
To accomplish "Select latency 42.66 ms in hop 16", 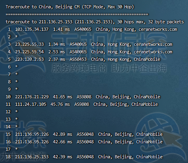I will pyautogui.click(x=63, y=142).
